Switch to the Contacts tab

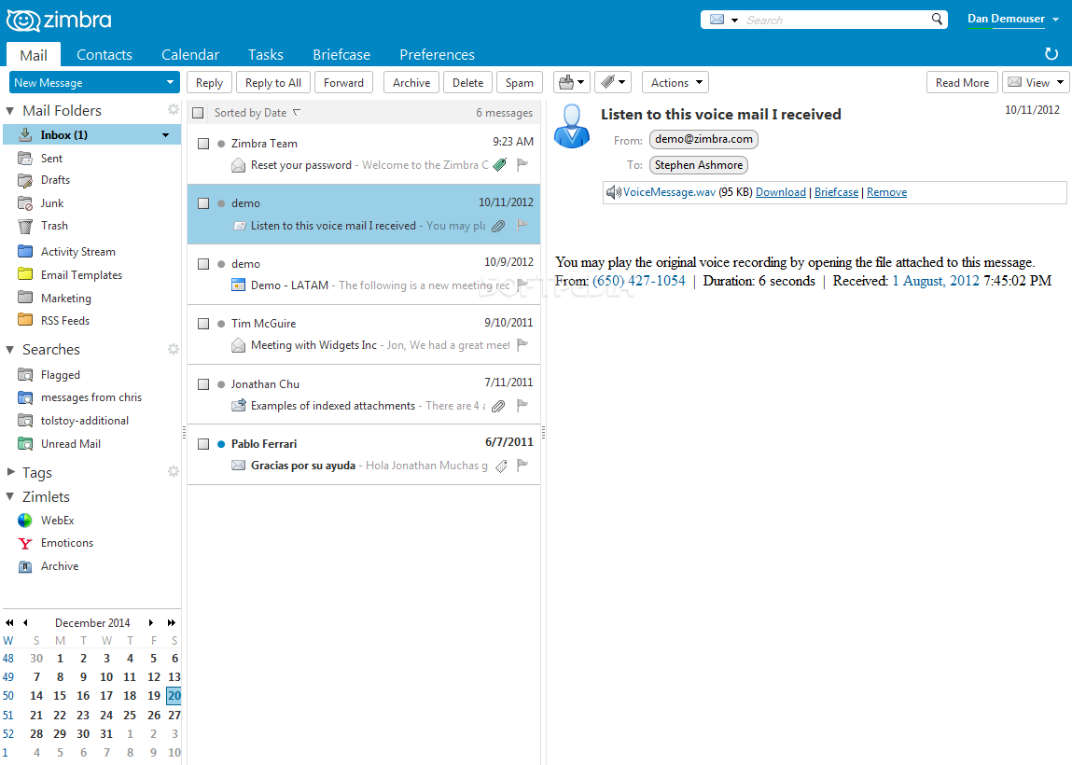tap(104, 55)
